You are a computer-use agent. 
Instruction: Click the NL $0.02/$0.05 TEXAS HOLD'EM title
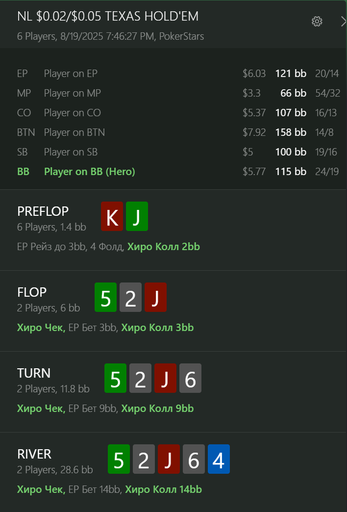pos(108,16)
